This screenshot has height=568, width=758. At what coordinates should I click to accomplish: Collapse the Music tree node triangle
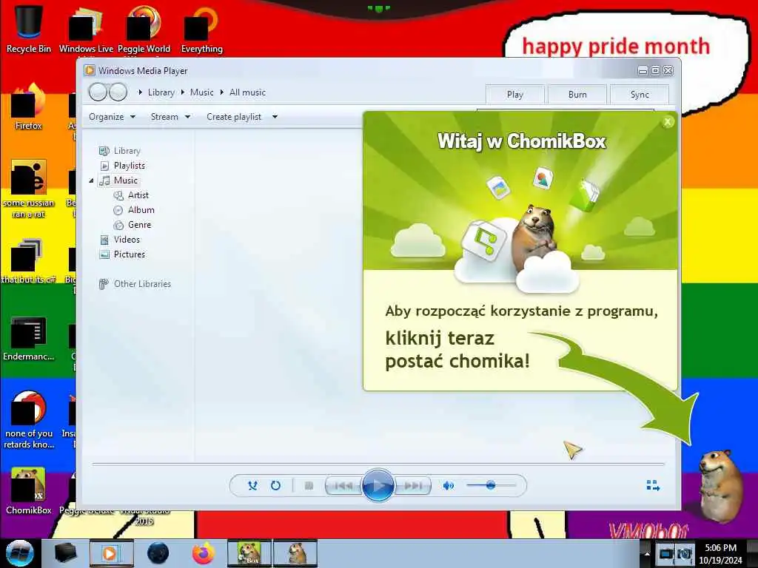[x=91, y=180]
